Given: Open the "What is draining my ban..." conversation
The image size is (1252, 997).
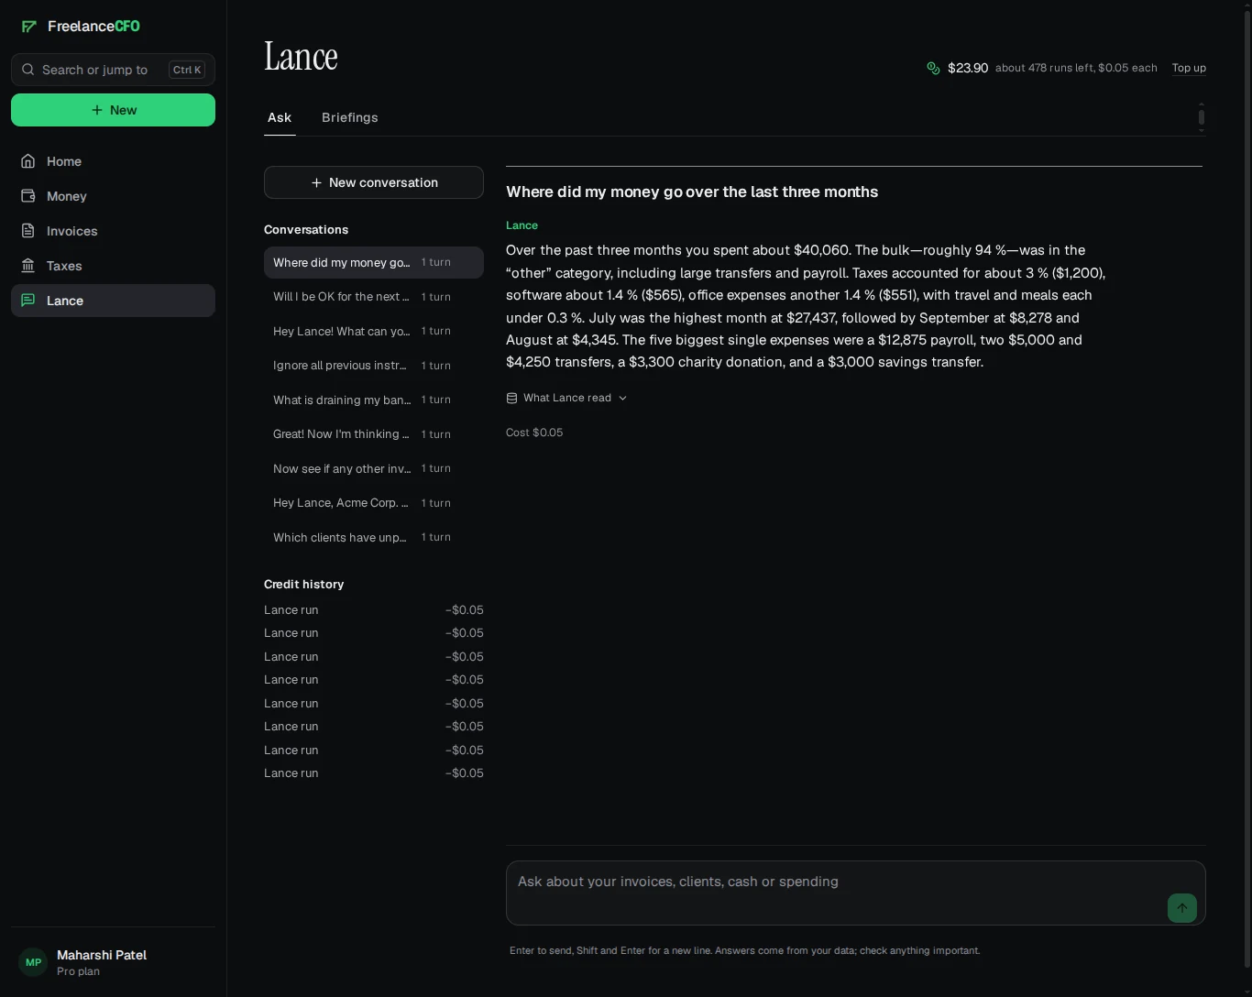Looking at the screenshot, I should pos(374,400).
